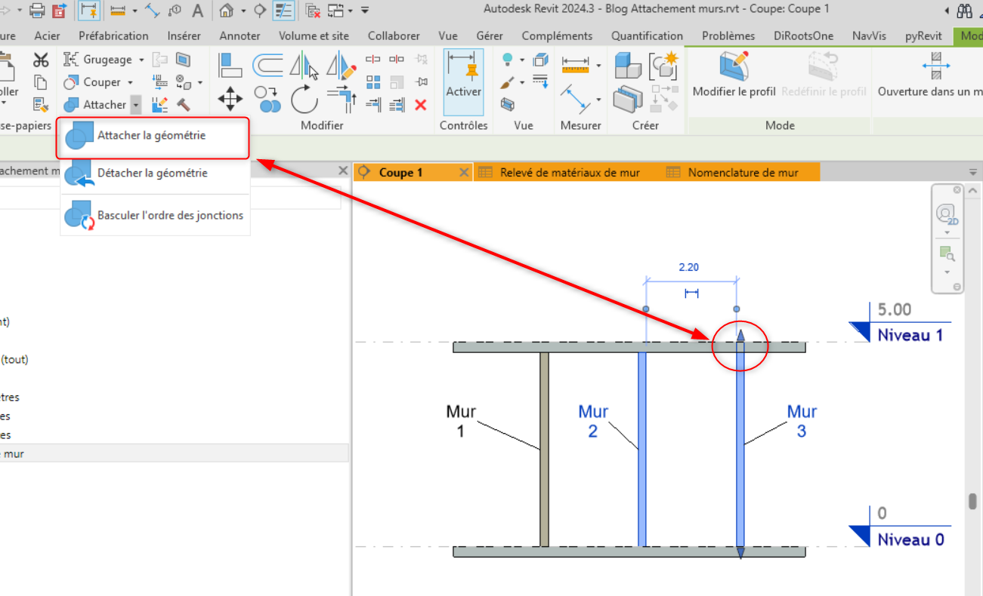Image resolution: width=983 pixels, height=596 pixels.
Task: Select Trim/Extend to Corner tool
Action: click(x=341, y=99)
